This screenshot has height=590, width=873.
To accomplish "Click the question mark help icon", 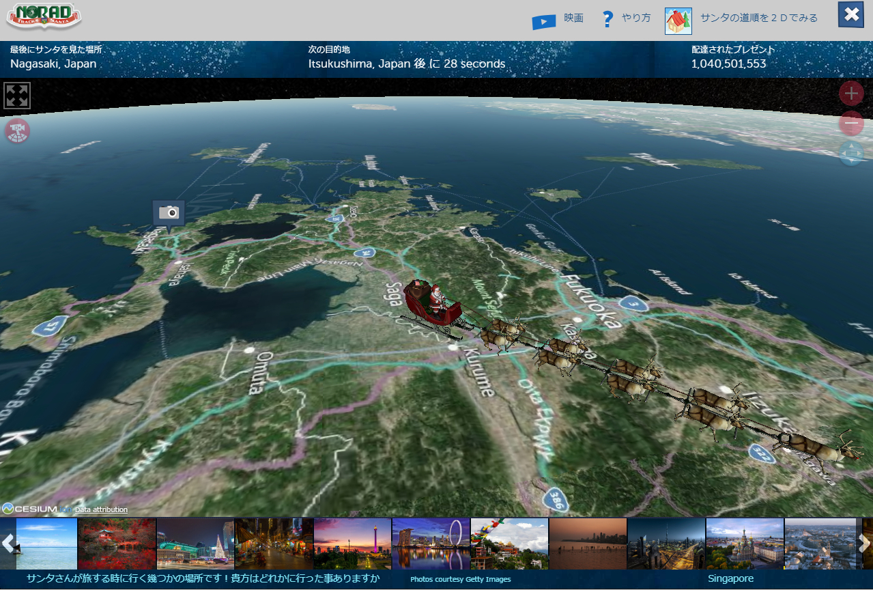I will coord(607,19).
